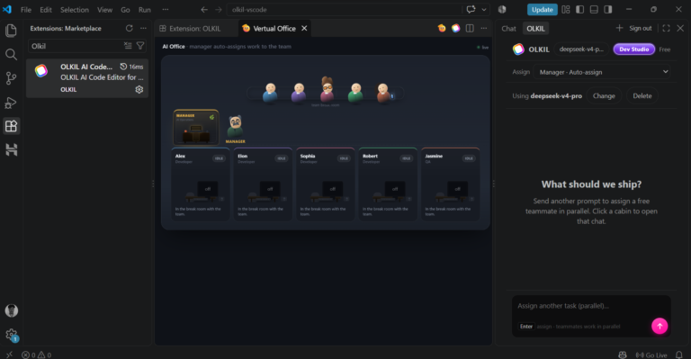Toggle the secondary side bar visibility
The height and width of the screenshot is (359, 691).
click(608, 9)
